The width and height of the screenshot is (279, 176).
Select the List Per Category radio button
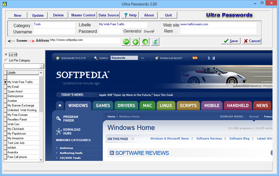click(6, 60)
